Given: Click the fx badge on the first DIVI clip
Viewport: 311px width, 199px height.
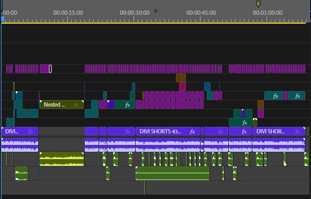Looking at the screenshot, I should coord(30,132).
